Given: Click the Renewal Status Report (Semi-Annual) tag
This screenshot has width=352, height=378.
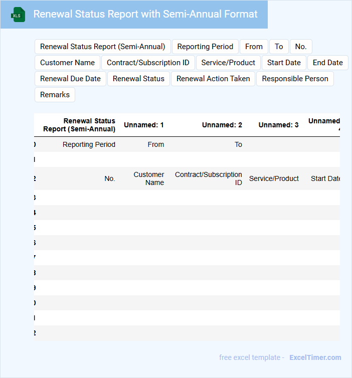Looking at the screenshot, I should [103, 47].
